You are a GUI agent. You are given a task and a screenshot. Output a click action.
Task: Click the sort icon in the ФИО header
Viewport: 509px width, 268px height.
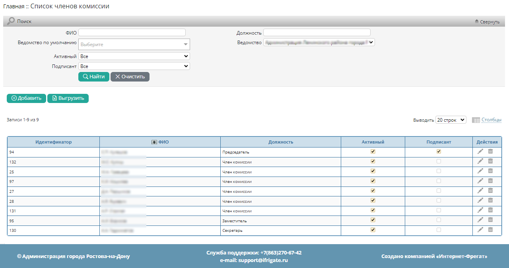[154, 142]
